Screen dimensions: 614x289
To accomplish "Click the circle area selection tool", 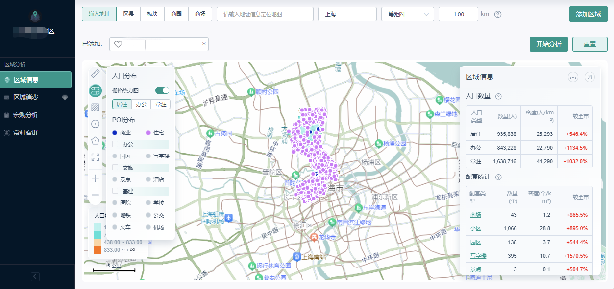I will [x=96, y=124].
